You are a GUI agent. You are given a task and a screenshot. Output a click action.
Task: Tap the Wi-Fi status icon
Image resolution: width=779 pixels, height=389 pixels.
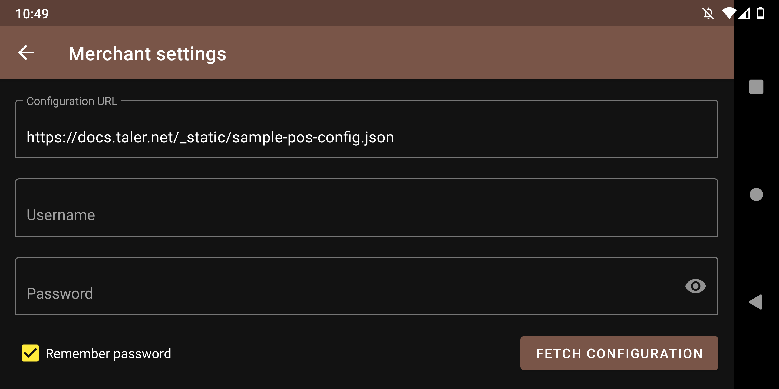point(728,13)
